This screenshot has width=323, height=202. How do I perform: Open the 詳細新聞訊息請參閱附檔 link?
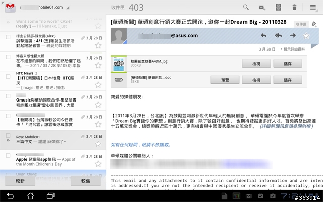[x=287, y=126]
